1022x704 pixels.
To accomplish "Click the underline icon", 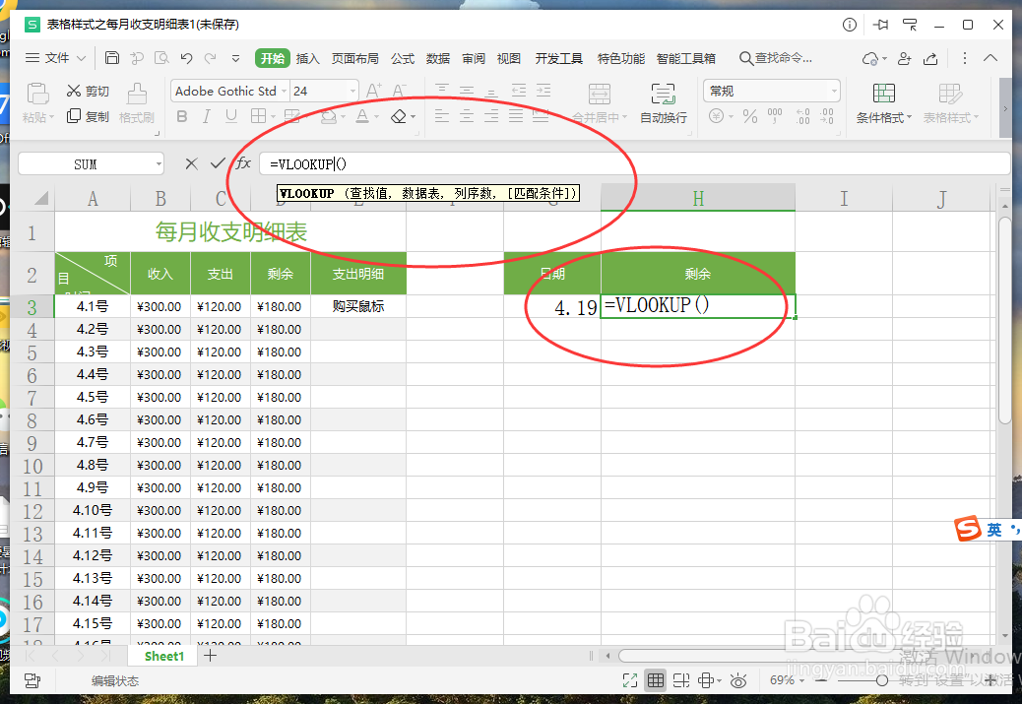I will pyautogui.click(x=233, y=116).
